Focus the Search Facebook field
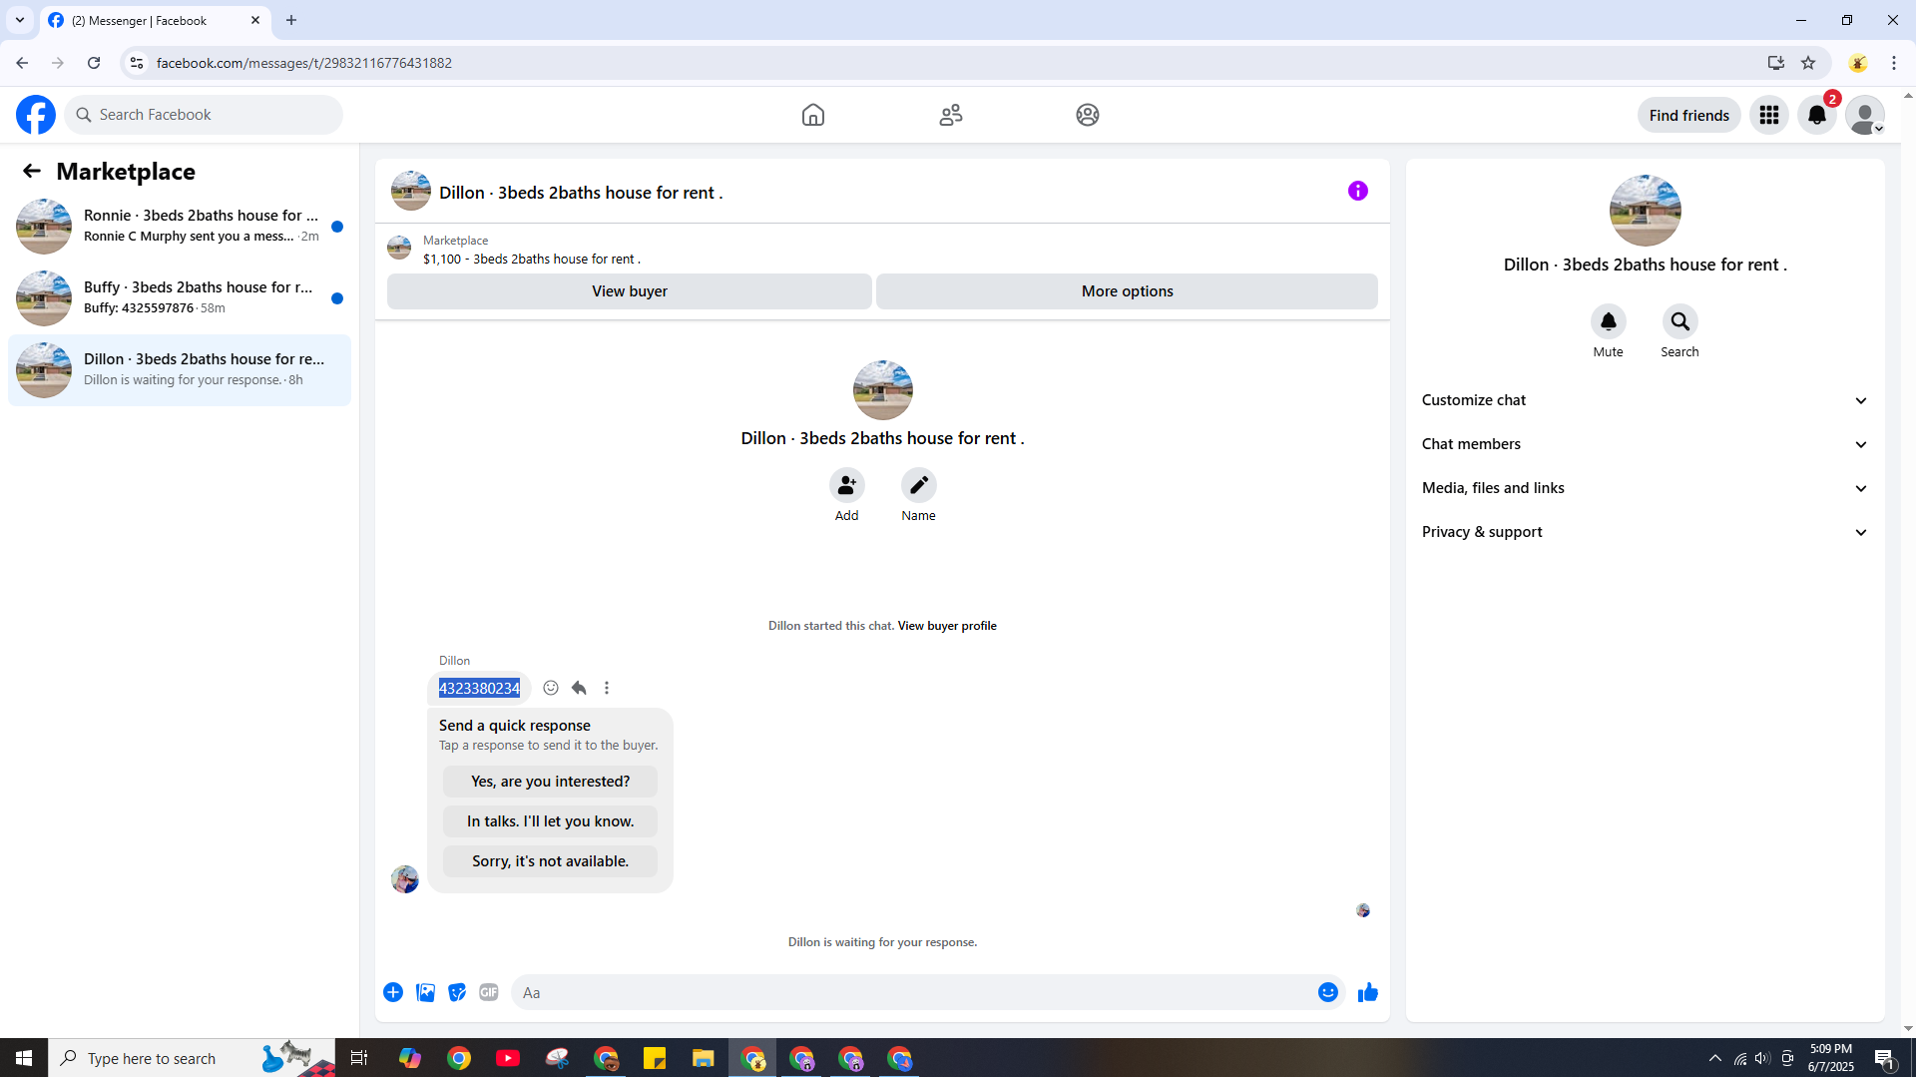1916x1077 pixels. click(205, 115)
